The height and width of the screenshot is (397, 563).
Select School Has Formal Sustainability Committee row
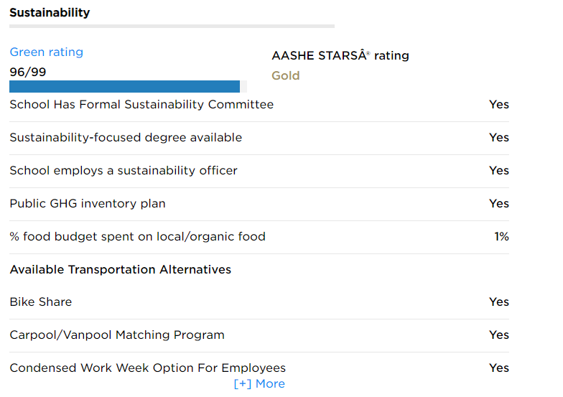pos(141,105)
